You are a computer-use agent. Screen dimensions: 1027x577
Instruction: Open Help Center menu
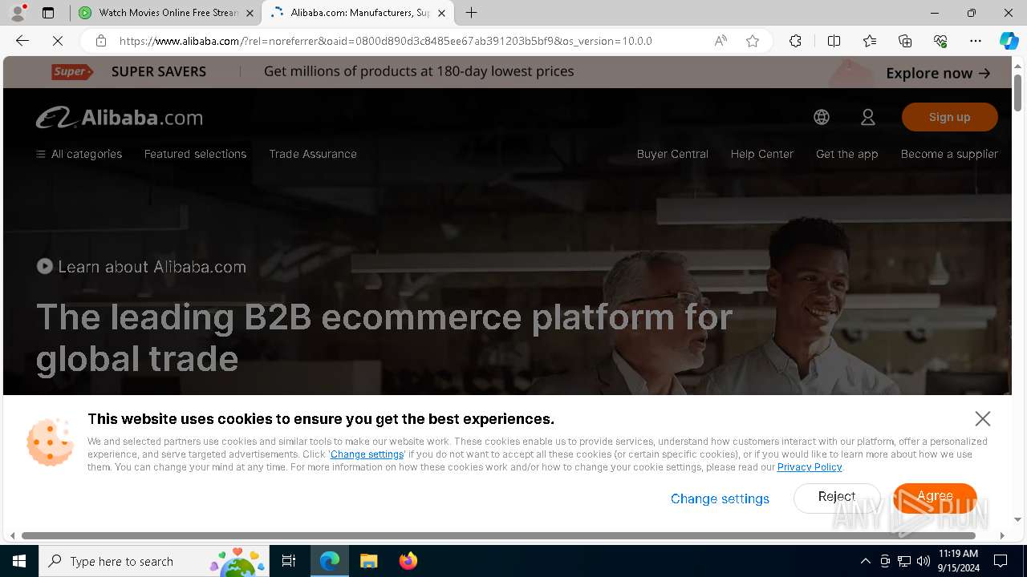pyautogui.click(x=761, y=154)
